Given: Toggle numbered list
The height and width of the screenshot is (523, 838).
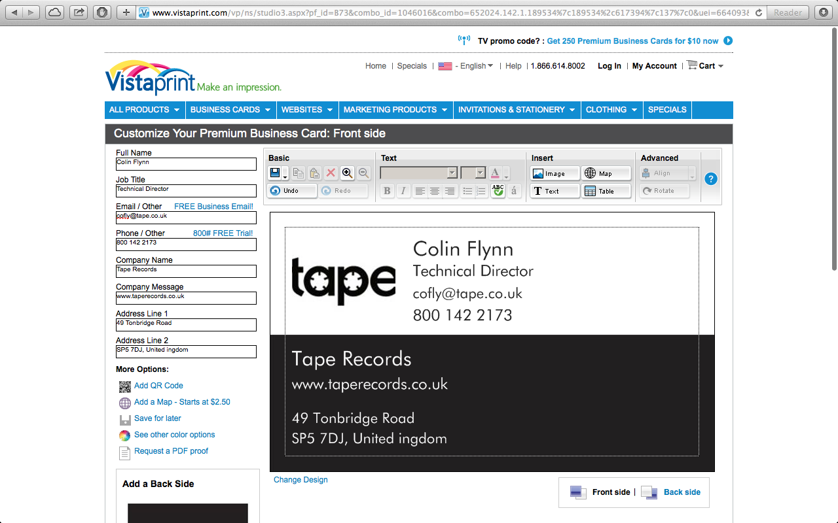Looking at the screenshot, I should point(481,191).
